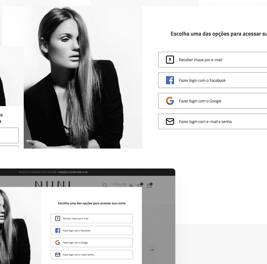Click the envelope icon in the large login panel
267x264 pixels.
(170, 121)
